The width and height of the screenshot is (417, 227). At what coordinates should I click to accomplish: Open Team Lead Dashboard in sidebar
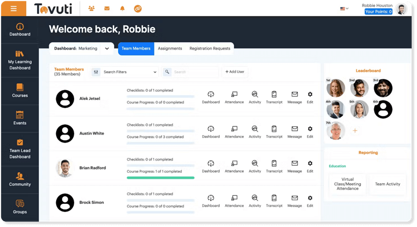(x=20, y=149)
